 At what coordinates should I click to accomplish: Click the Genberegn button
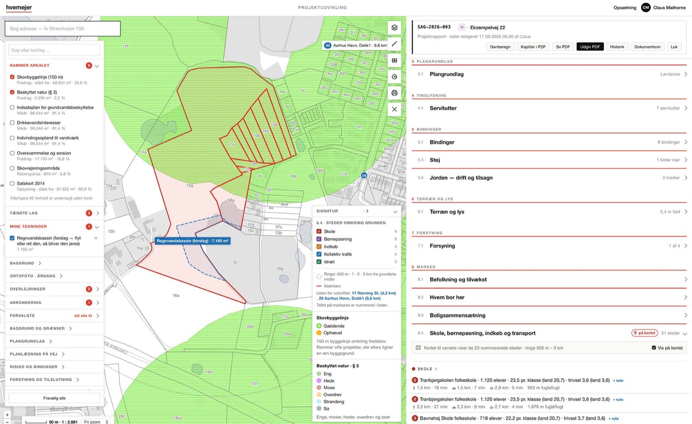[500, 47]
